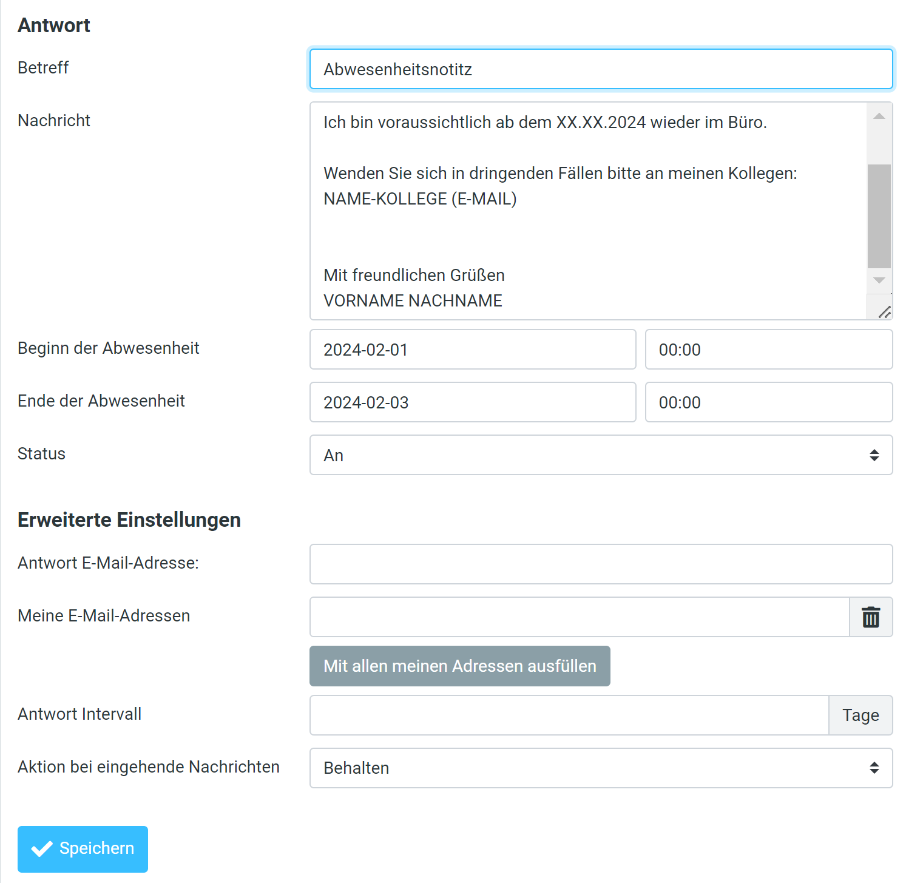Select the Beginn der Abwesenheit time field

768,350
